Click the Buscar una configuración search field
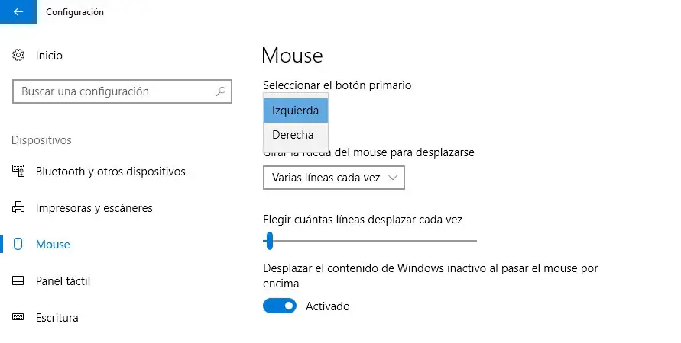 click(x=115, y=91)
